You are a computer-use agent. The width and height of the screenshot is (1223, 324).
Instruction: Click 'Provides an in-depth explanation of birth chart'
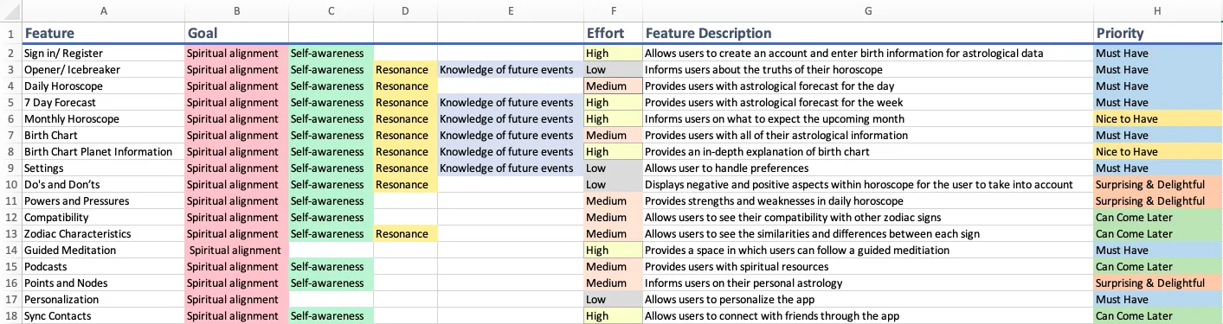(868, 152)
